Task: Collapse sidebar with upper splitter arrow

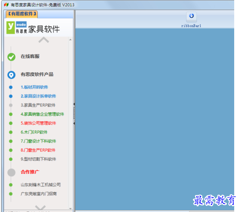Action: 74,104
